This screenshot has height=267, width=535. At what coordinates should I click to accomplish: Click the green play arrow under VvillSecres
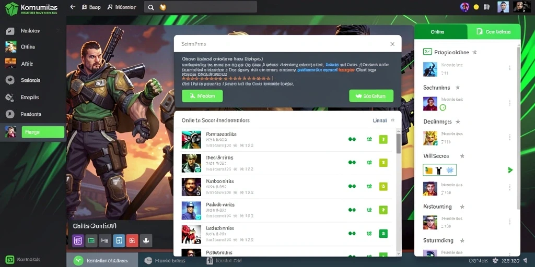click(510, 170)
